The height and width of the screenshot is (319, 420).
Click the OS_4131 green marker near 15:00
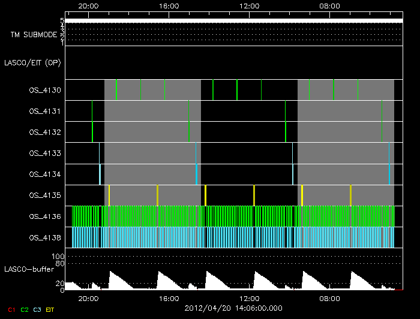[189, 111]
